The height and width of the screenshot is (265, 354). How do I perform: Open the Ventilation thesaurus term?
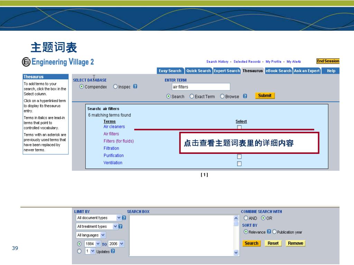[x=113, y=163]
